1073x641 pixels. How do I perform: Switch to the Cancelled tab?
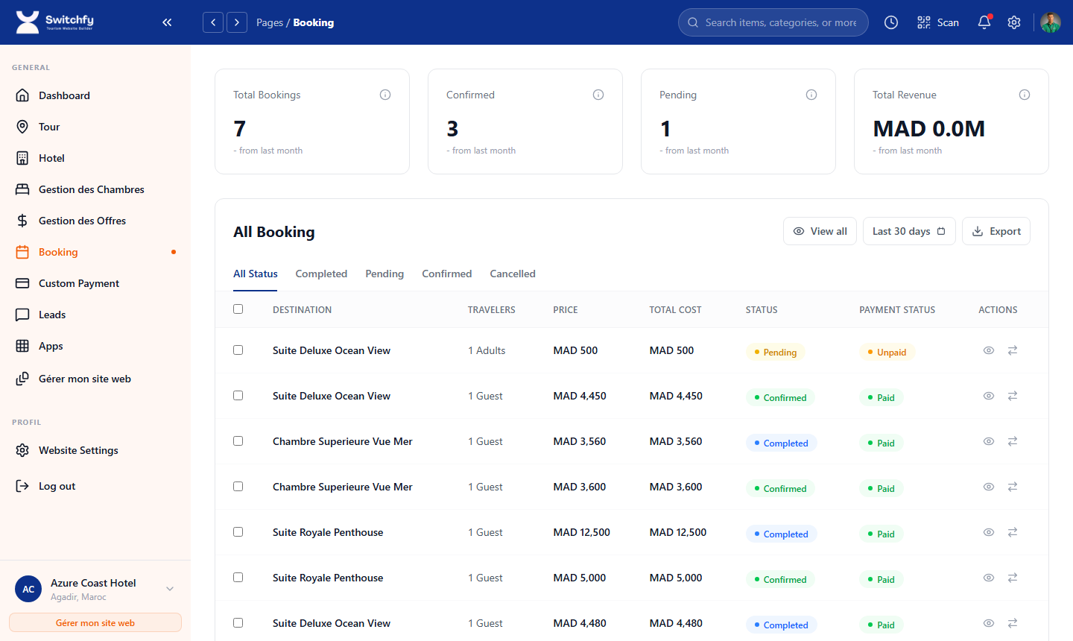513,274
